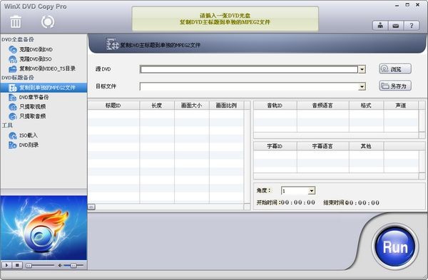
Task: Click the 另存为 save-as button
Action: pyautogui.click(x=395, y=86)
